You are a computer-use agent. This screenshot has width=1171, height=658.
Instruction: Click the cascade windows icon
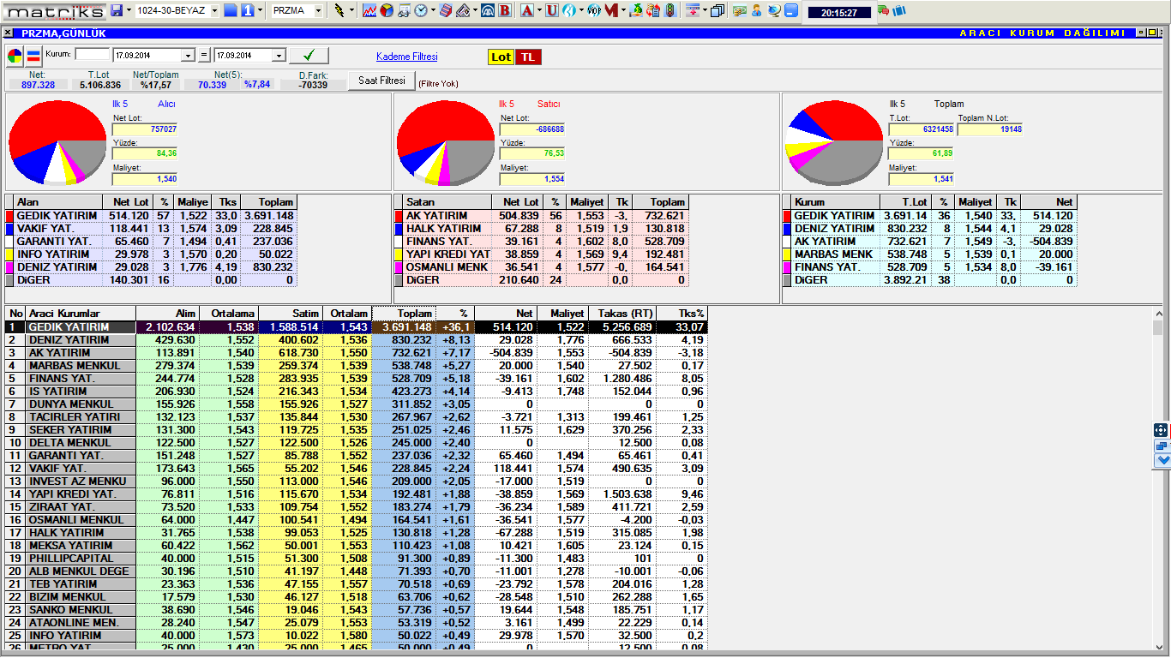717,10
